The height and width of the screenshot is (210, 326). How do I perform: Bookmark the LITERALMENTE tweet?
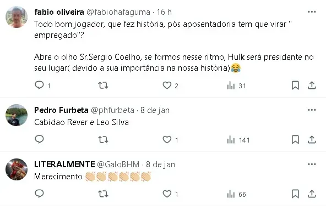[x=295, y=194]
